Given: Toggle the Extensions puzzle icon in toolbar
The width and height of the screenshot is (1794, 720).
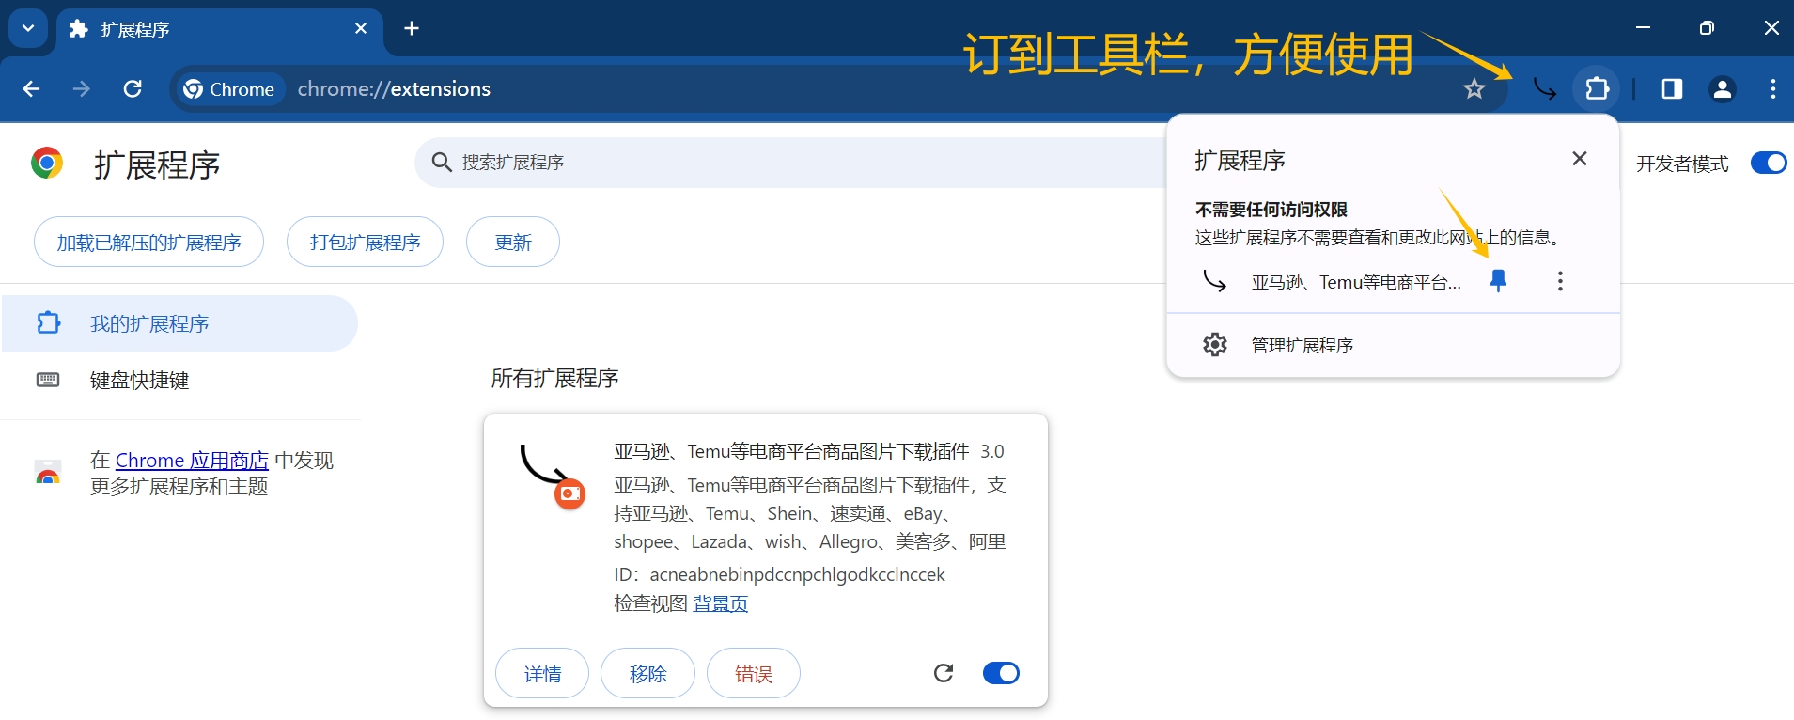Looking at the screenshot, I should click(x=1597, y=89).
